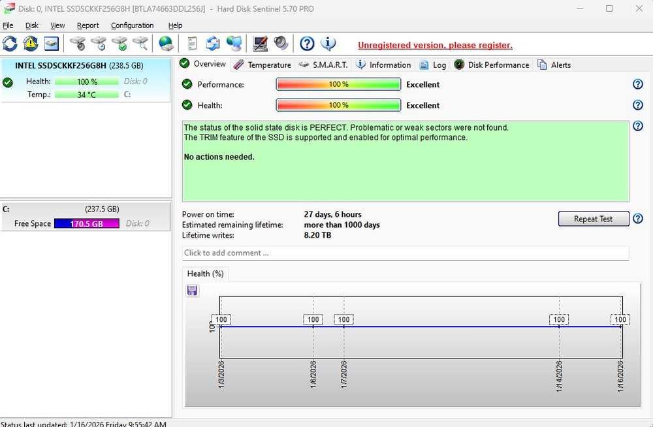
Task: Click the disk panel view toolbar icon
Action: [x=51, y=43]
